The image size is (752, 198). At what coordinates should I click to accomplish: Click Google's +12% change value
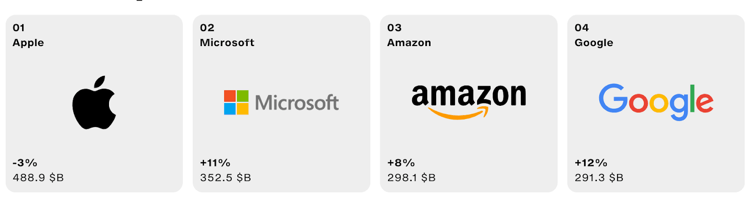pos(591,163)
